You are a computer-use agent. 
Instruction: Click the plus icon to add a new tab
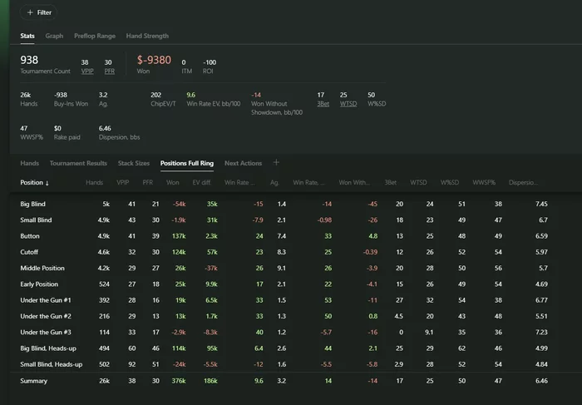[277, 163]
